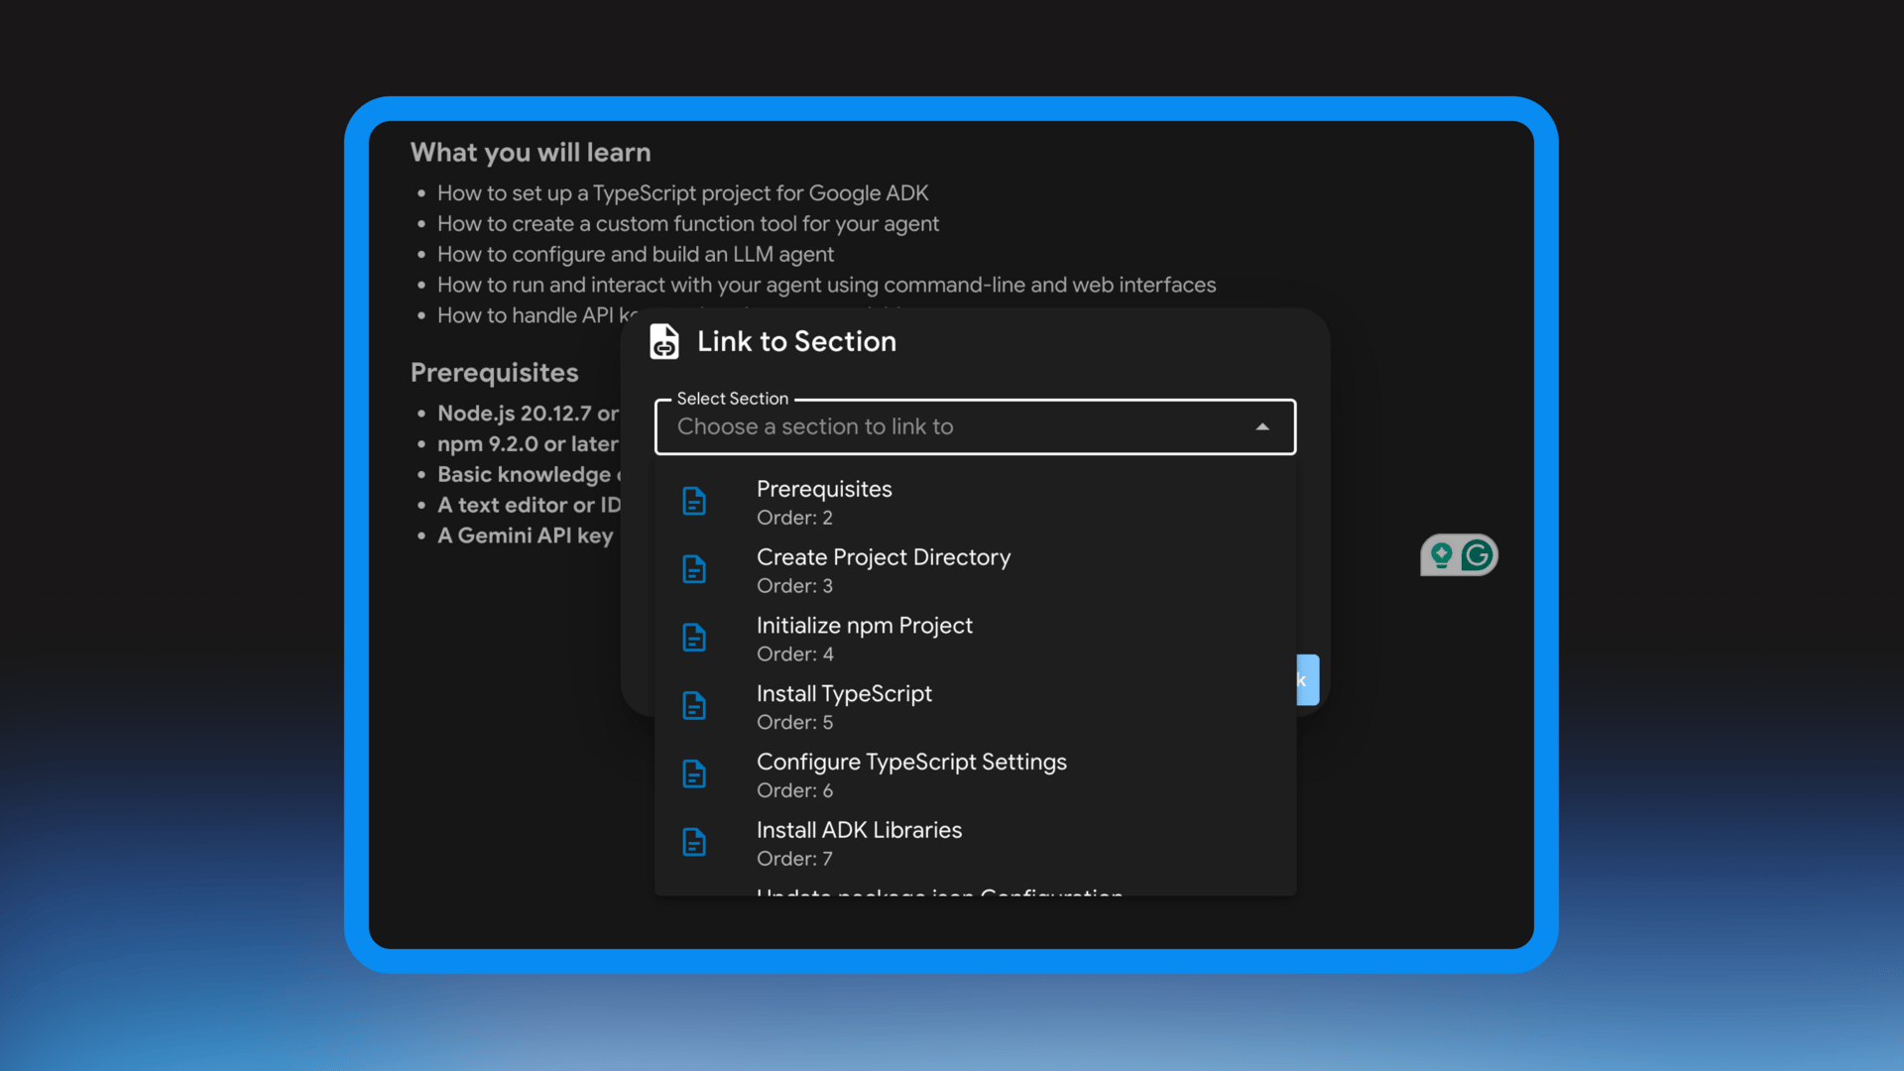Click the green lightbulb suggestion icon
The image size is (1904, 1071).
click(x=1441, y=555)
